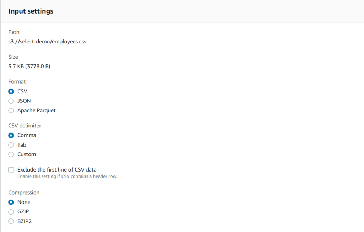The height and width of the screenshot is (232, 364).
Task: Click the 'Size' field label
Action: pos(13,57)
